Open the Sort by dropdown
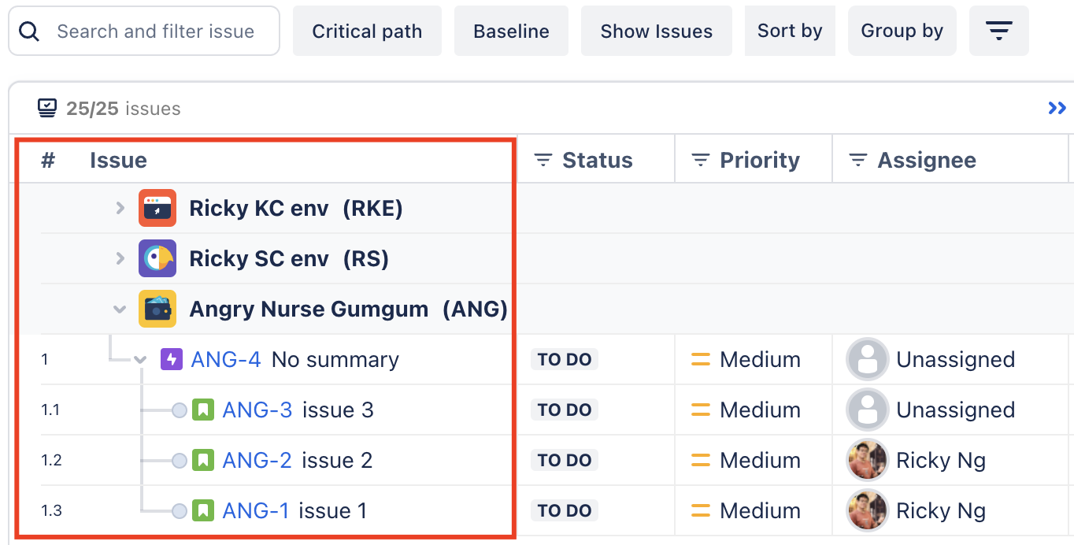Image resolution: width=1074 pixels, height=545 pixels. click(789, 32)
